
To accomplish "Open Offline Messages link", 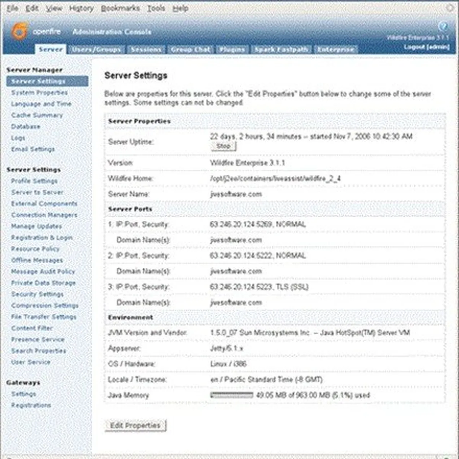I will [x=37, y=260].
